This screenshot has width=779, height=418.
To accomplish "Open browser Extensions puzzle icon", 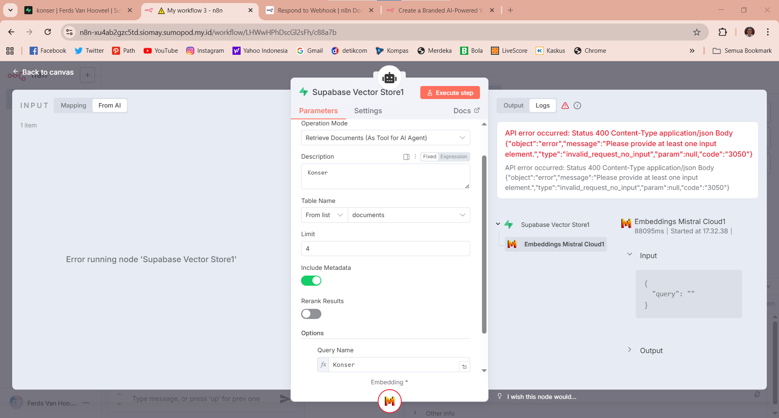I will (723, 32).
